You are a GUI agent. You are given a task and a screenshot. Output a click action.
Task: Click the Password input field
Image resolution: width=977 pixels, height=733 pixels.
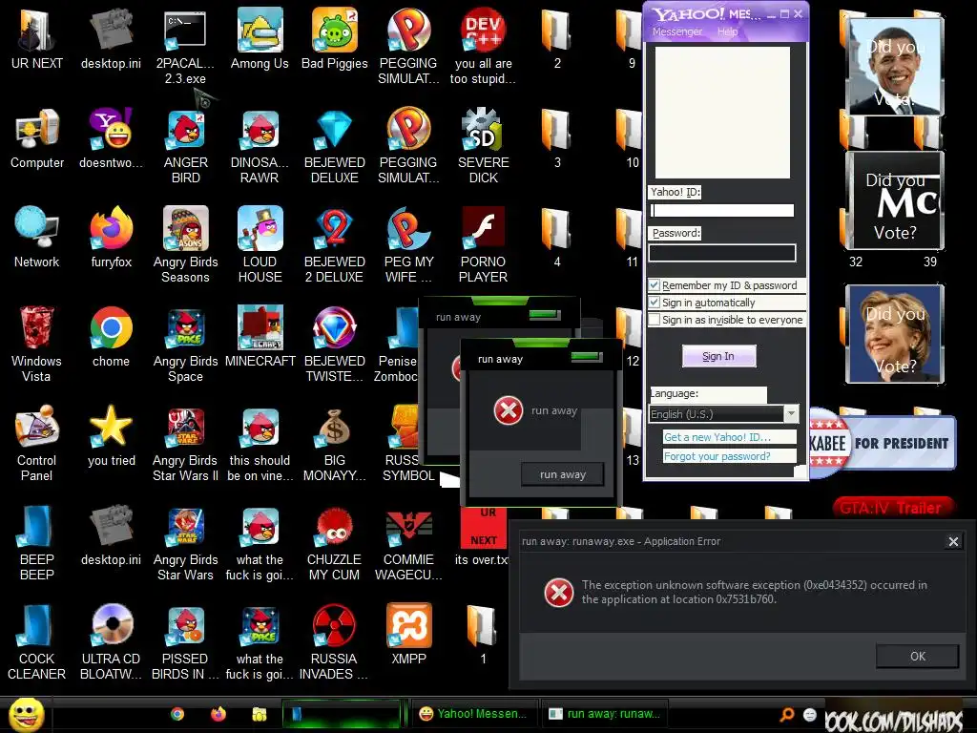pos(722,252)
